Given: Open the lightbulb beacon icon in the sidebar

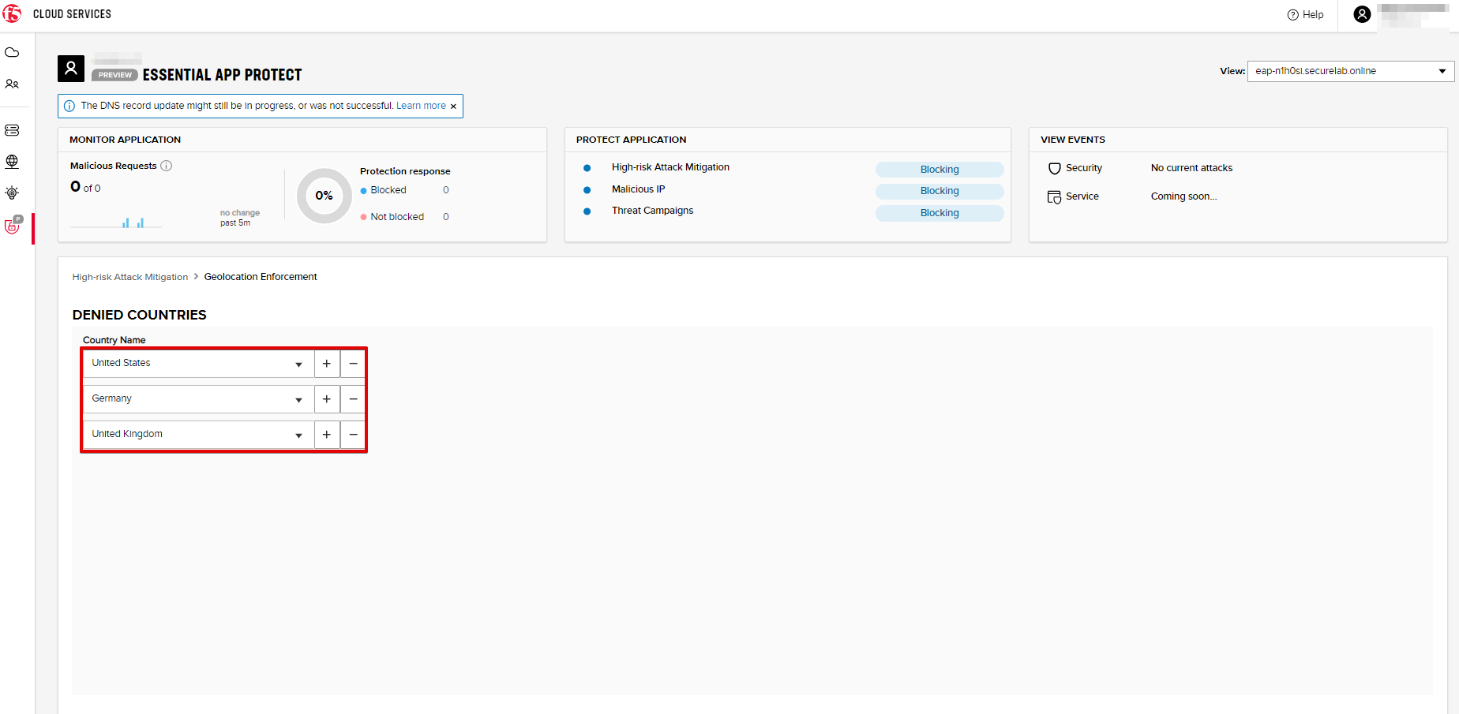Looking at the screenshot, I should 12,193.
